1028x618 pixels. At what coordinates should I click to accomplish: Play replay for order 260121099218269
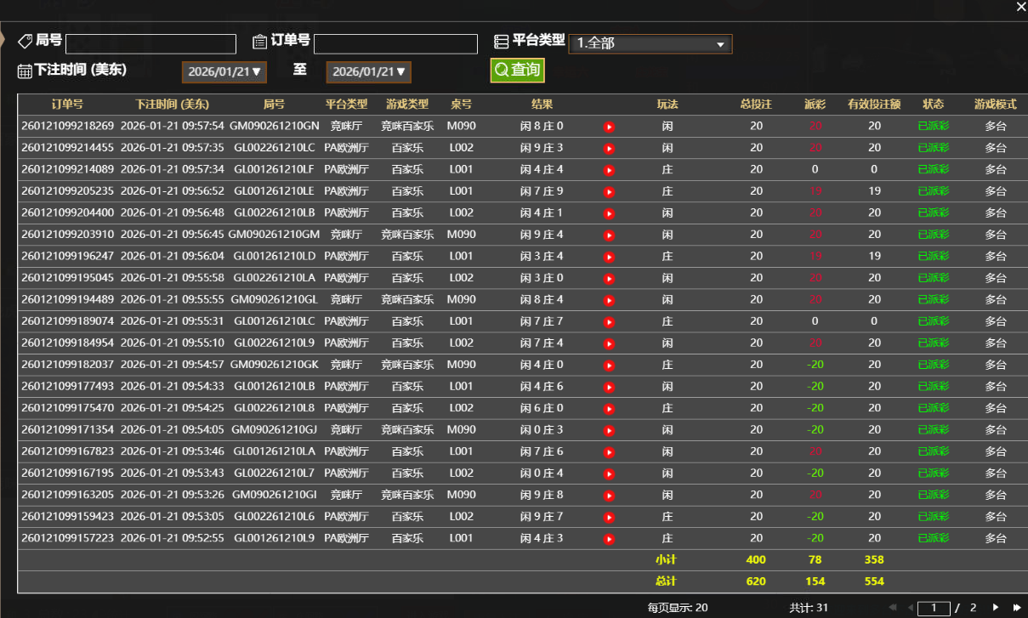tap(608, 127)
